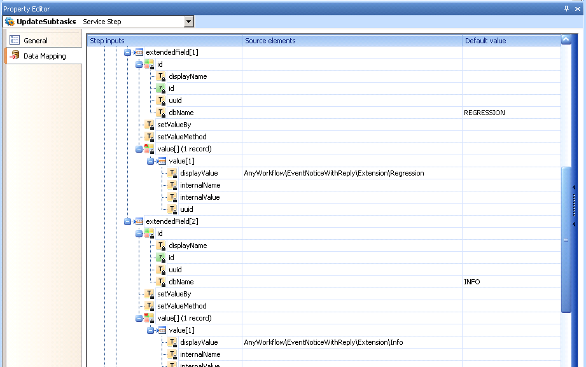
Task: Collapse the extendedField[2] node
Action: click(x=128, y=221)
